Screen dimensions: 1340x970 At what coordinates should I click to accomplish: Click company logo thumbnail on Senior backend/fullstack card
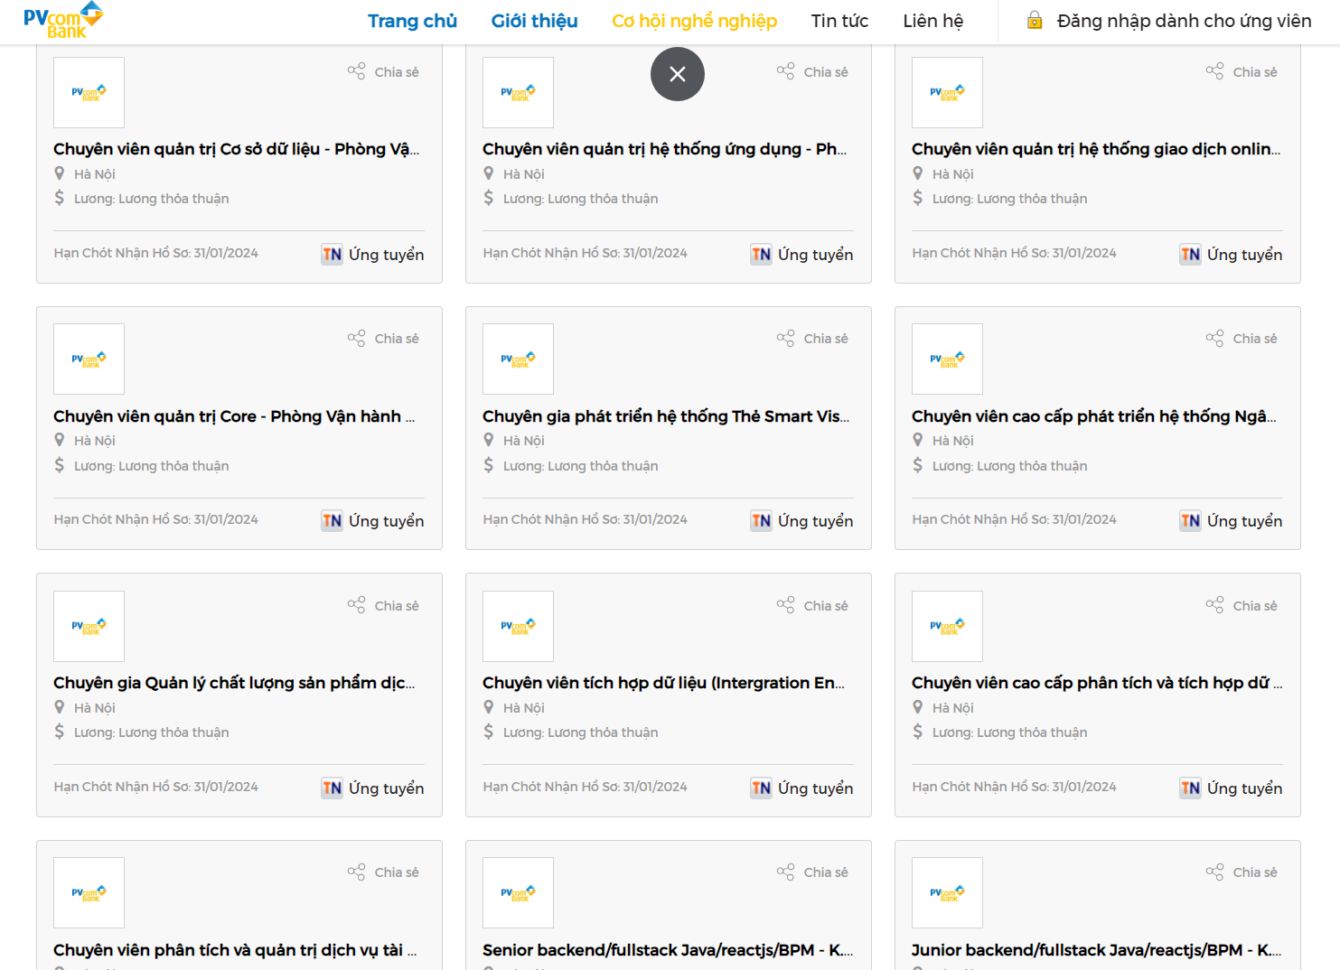click(518, 892)
